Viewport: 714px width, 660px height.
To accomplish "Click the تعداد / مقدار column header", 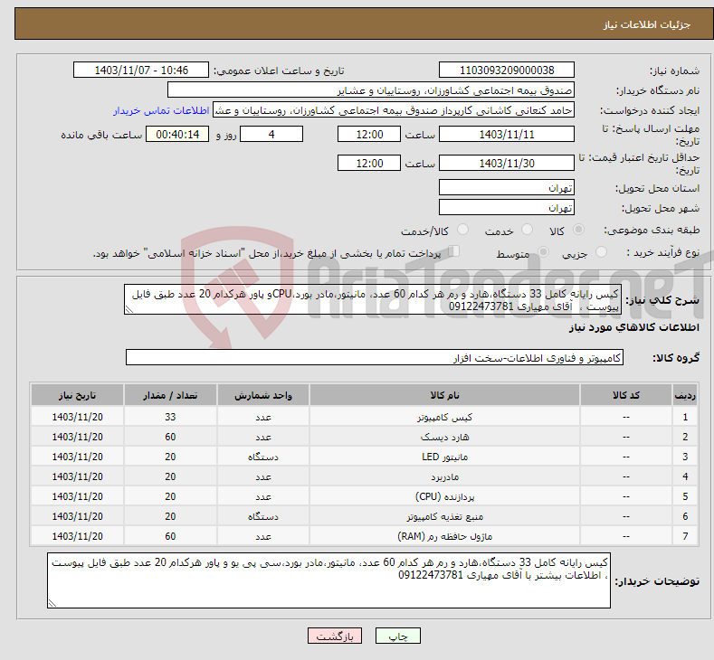I will (170, 395).
